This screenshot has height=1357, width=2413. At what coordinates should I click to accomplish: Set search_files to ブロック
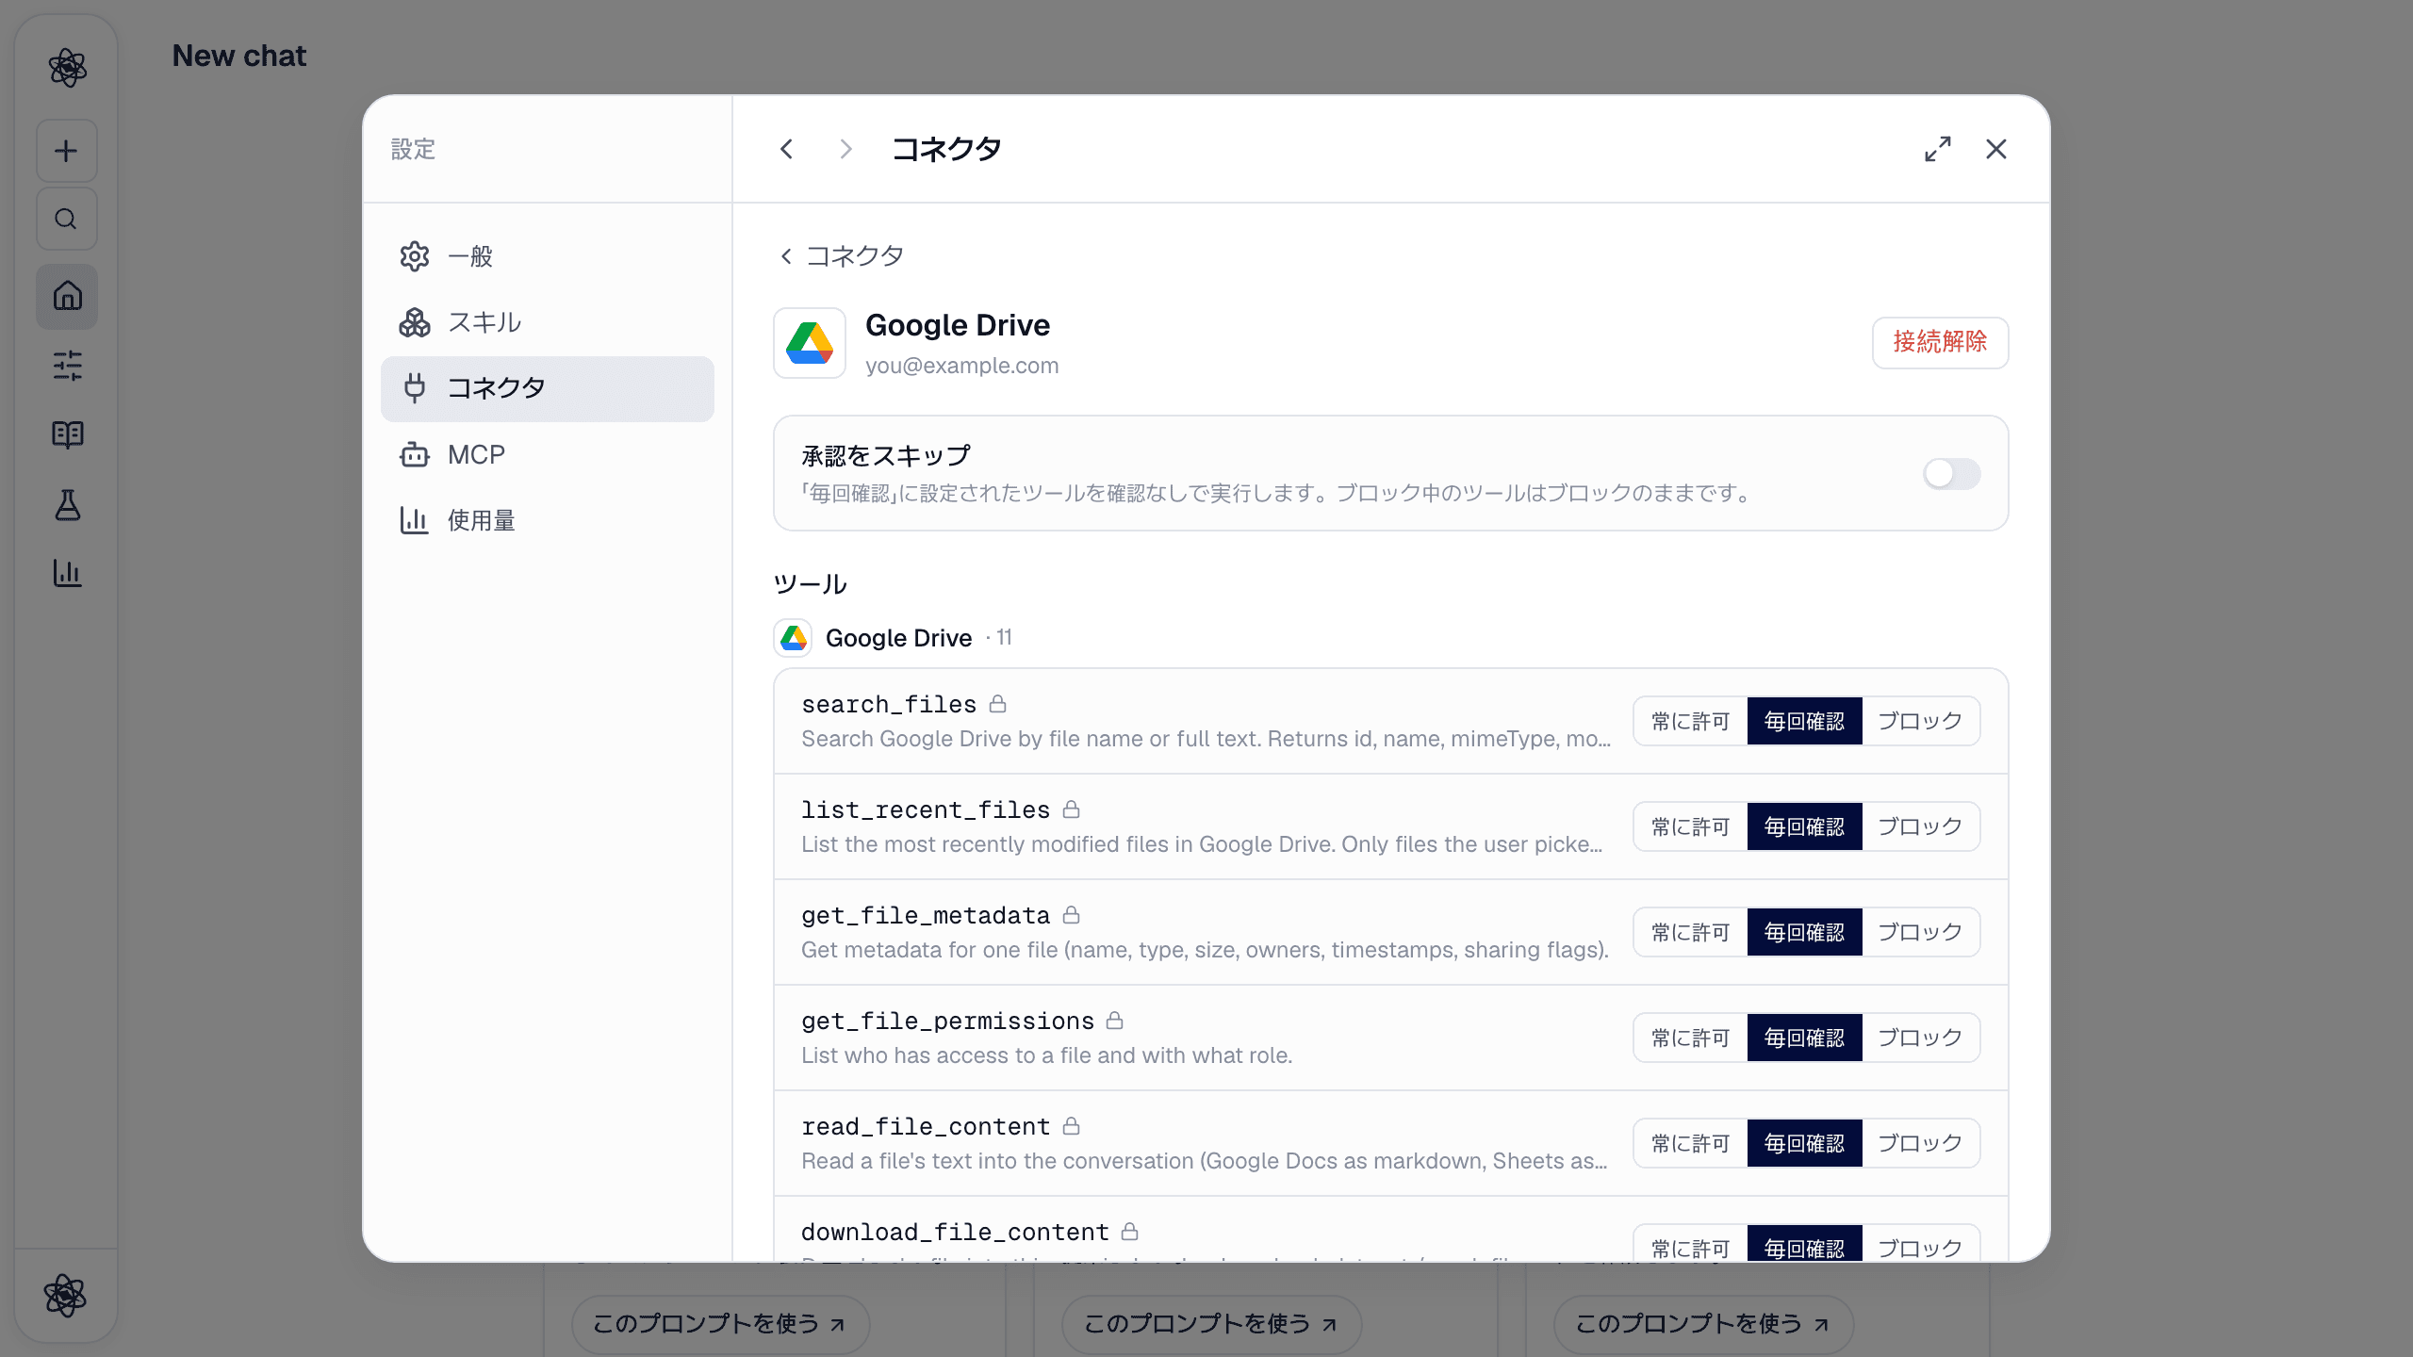pyautogui.click(x=1920, y=721)
